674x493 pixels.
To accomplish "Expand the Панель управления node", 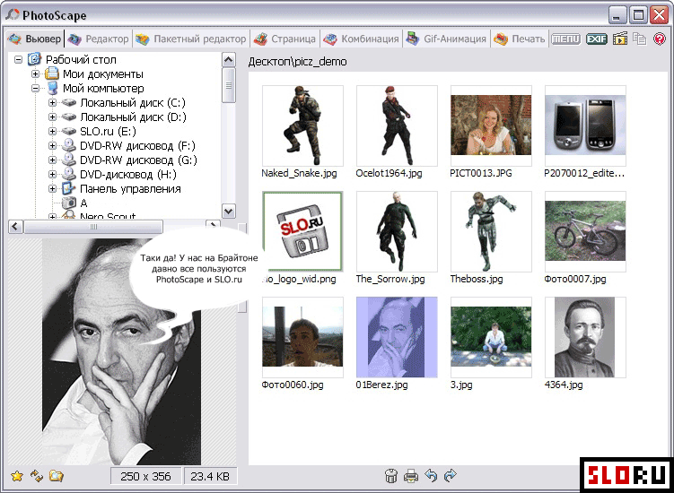I will (x=52, y=188).
